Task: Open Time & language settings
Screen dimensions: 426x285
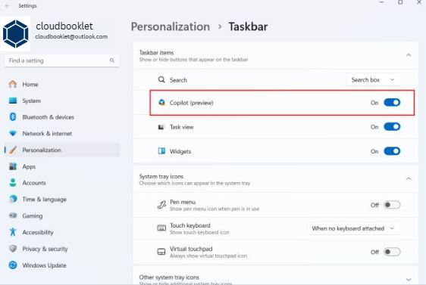Action: coord(62,200)
